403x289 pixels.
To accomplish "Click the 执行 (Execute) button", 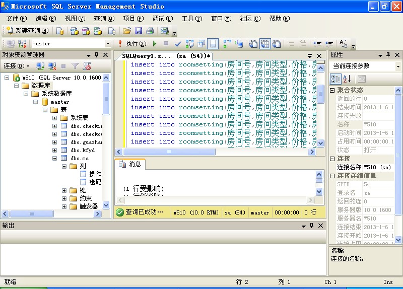I will [x=132, y=44].
